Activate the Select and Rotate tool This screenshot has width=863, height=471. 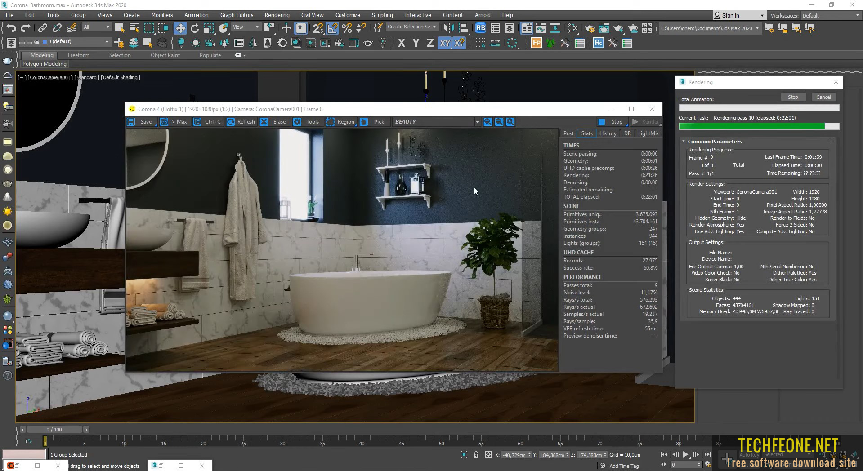point(195,28)
